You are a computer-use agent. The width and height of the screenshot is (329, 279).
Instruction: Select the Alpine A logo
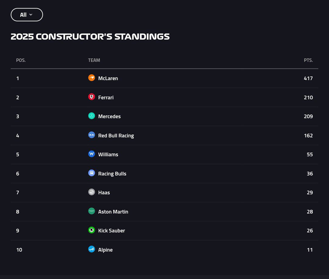(91, 249)
